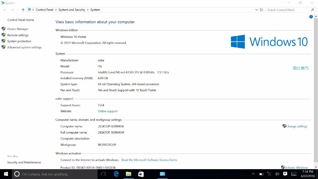Read the Microsoft Software License Terms
318x179 pixels.
point(149,160)
